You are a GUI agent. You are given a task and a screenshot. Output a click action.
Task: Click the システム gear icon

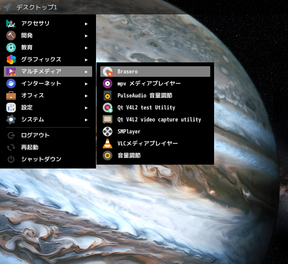click(x=11, y=120)
